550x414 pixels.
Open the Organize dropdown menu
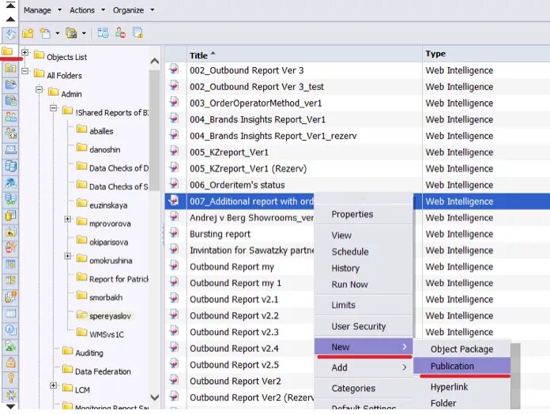coord(134,10)
